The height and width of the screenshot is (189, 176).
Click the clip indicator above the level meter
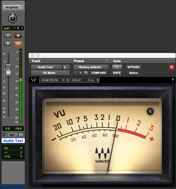point(21,50)
